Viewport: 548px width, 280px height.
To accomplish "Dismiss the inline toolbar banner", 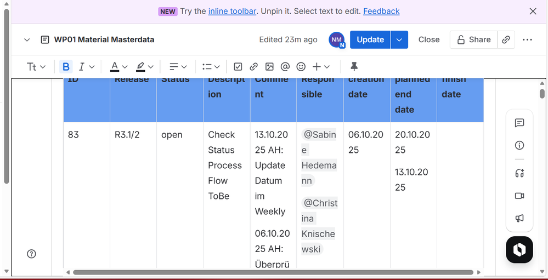I will point(533,11).
